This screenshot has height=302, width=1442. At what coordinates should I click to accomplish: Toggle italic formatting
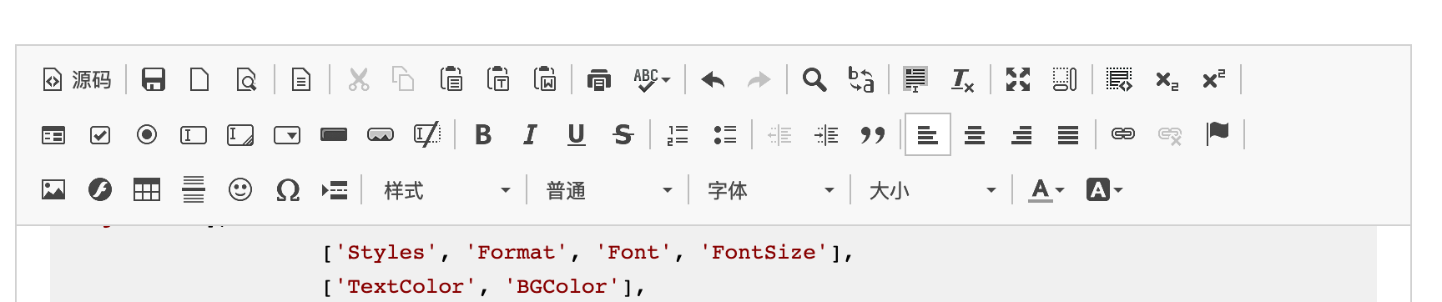[x=530, y=135]
